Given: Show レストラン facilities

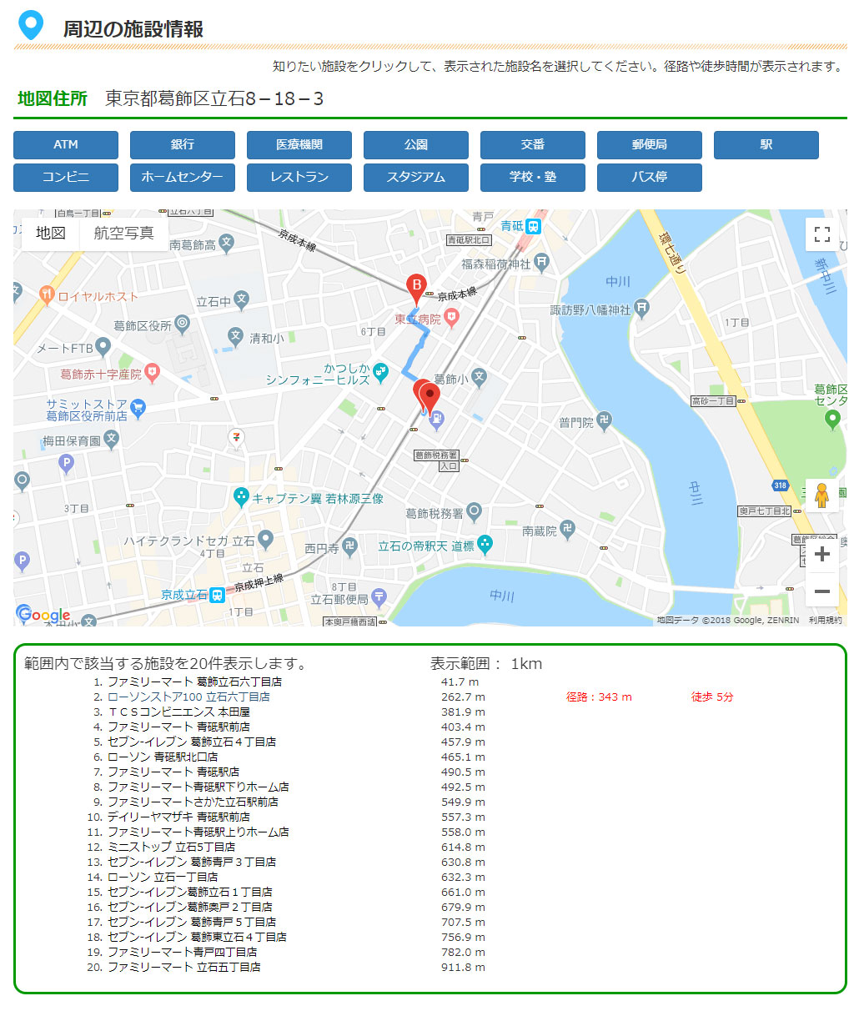Looking at the screenshot, I should pyautogui.click(x=299, y=177).
